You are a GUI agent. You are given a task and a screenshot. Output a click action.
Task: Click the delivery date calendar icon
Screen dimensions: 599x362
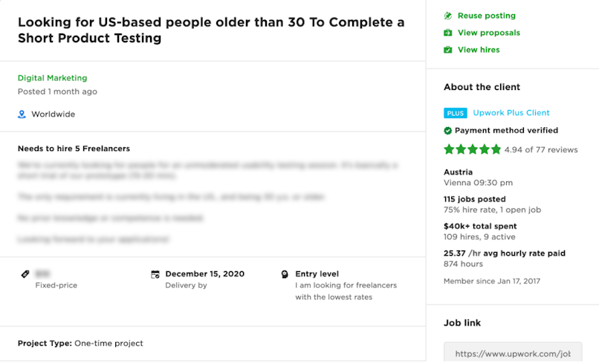pyautogui.click(x=155, y=274)
